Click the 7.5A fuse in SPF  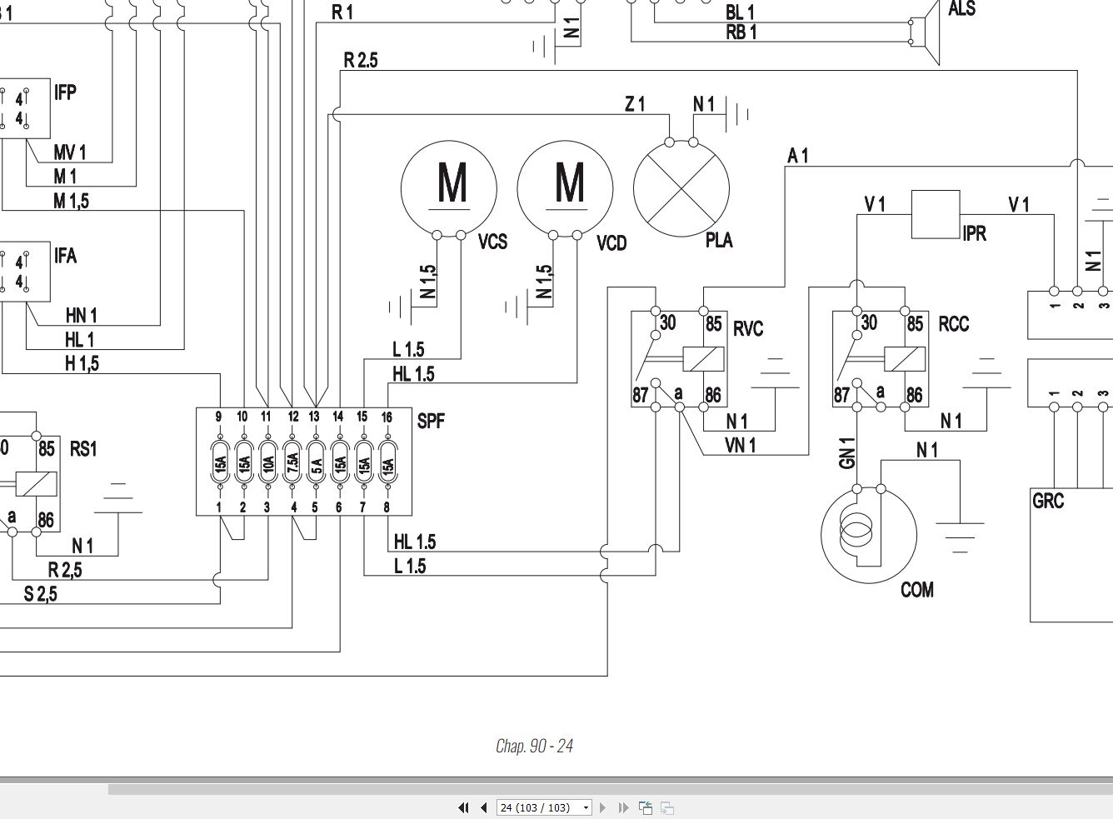pyautogui.click(x=292, y=462)
